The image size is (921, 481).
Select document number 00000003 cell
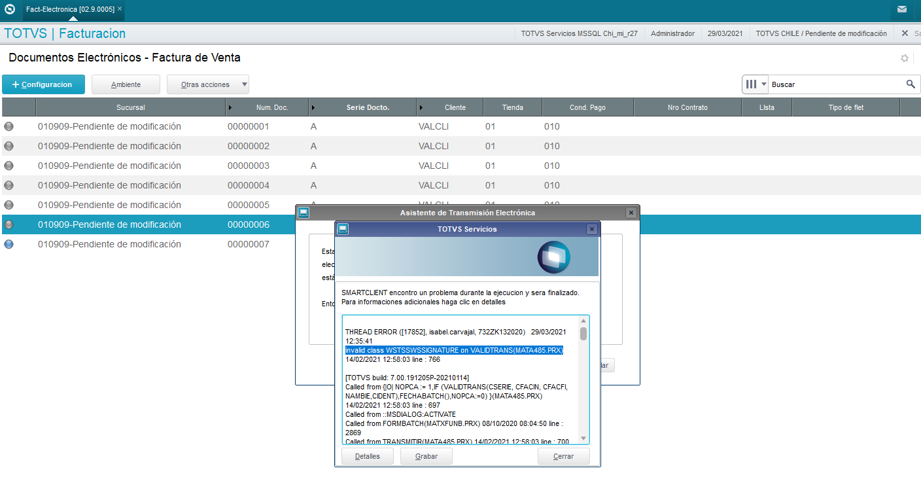[x=249, y=166]
